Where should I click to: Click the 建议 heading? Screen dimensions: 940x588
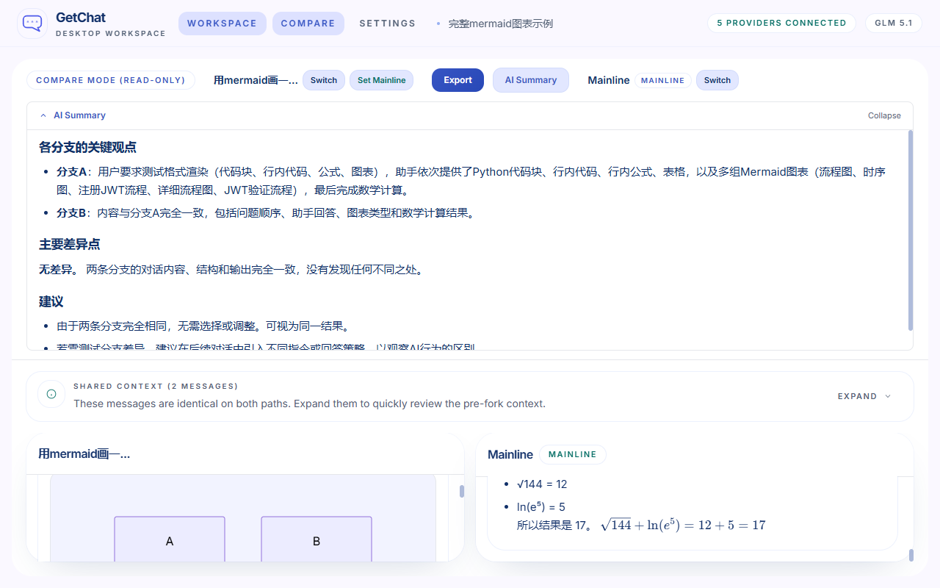pos(51,301)
